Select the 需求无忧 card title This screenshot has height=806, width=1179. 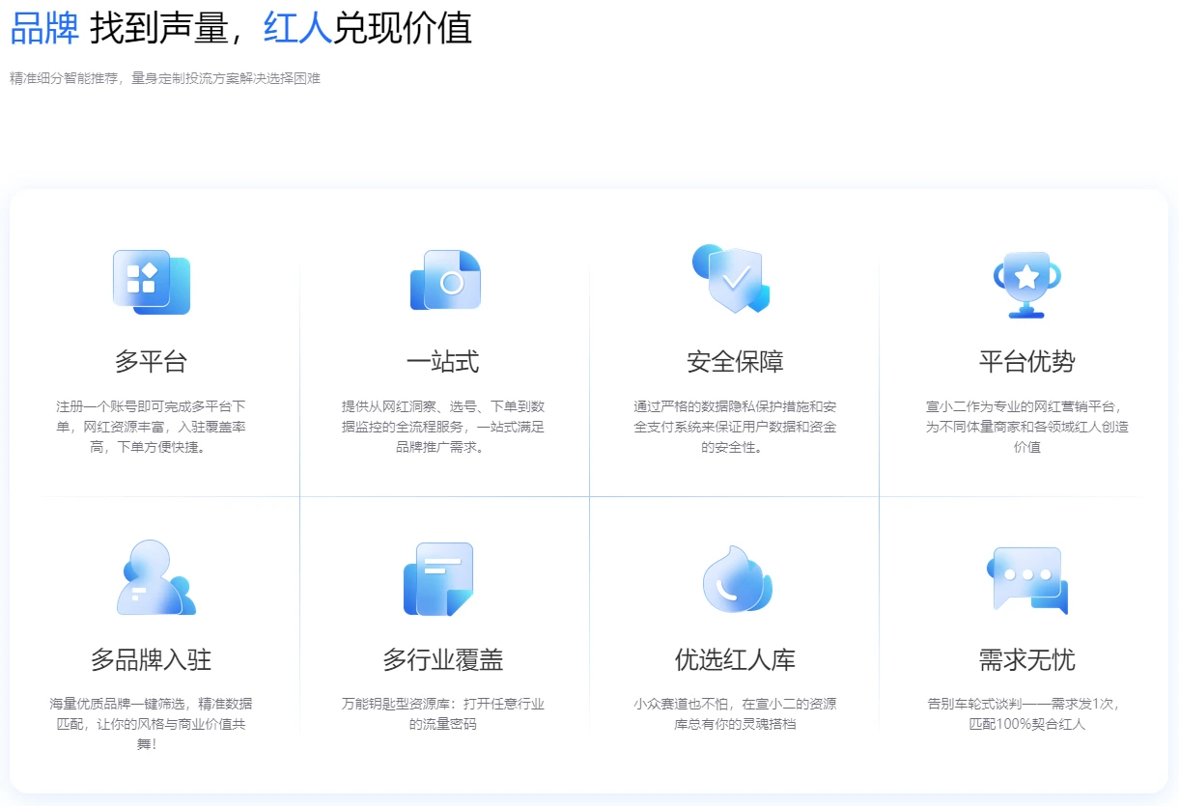tap(1025, 658)
